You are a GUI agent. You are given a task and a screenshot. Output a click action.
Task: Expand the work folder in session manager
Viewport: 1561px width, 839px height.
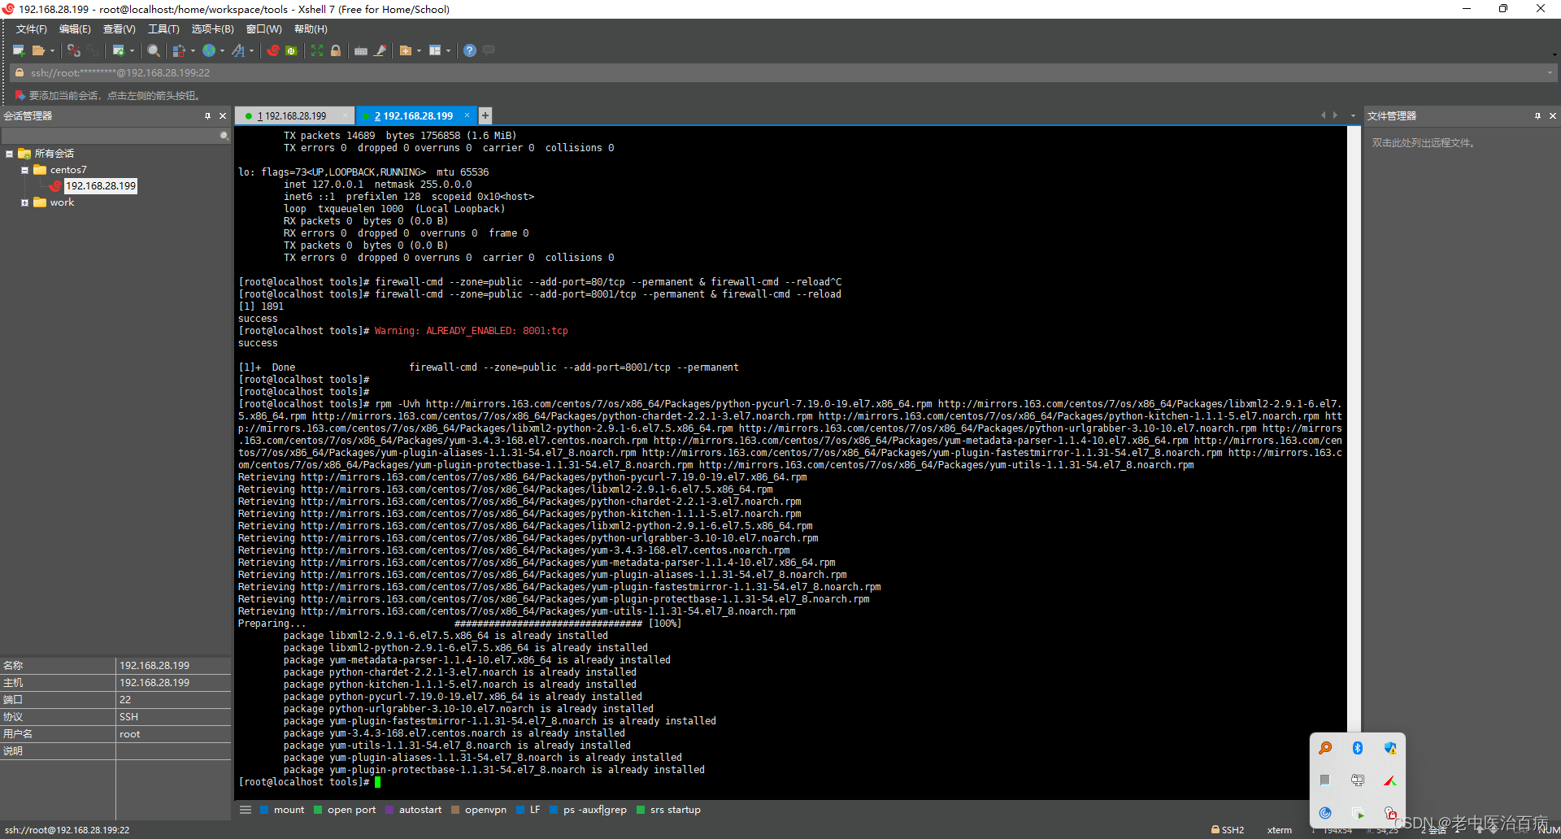click(x=24, y=202)
